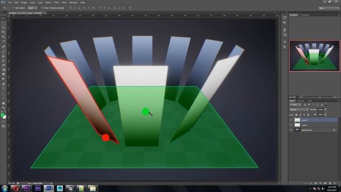
Task: Open the Auto-Select Layer dropdown
Action: [x=33, y=8]
